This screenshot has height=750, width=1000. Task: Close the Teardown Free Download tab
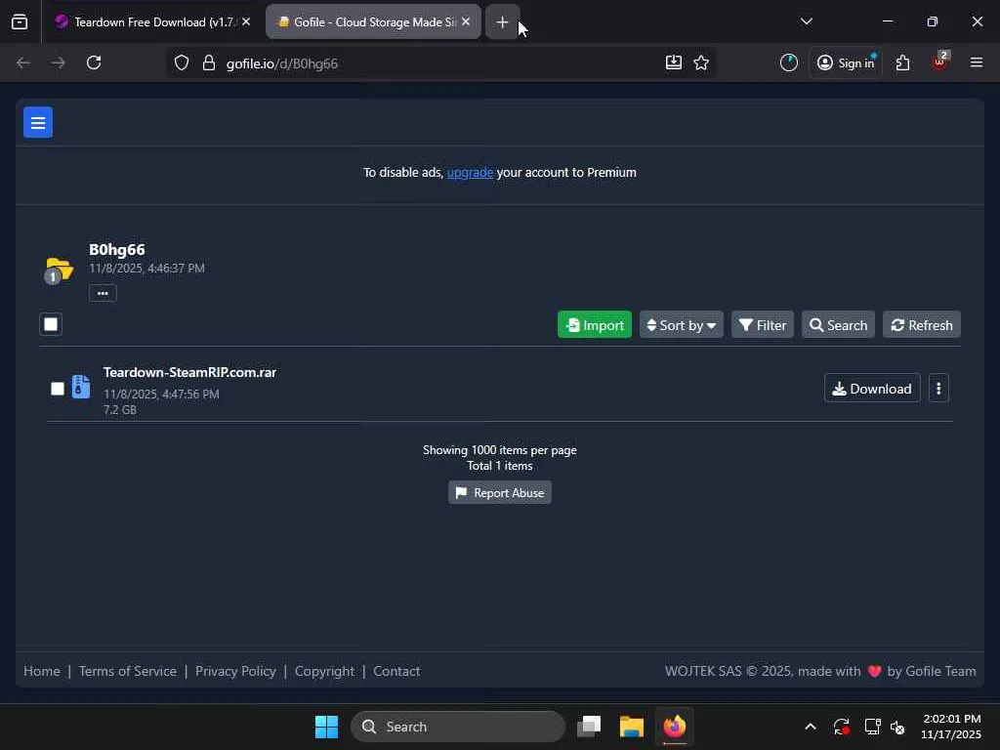246,21
